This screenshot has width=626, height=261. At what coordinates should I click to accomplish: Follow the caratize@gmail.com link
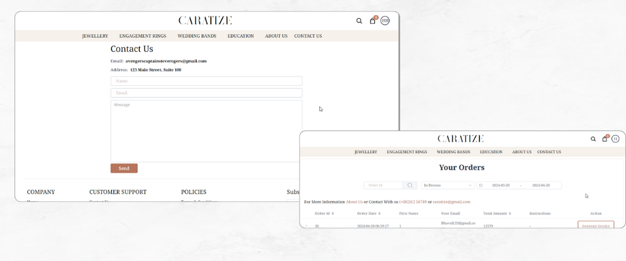point(451,202)
